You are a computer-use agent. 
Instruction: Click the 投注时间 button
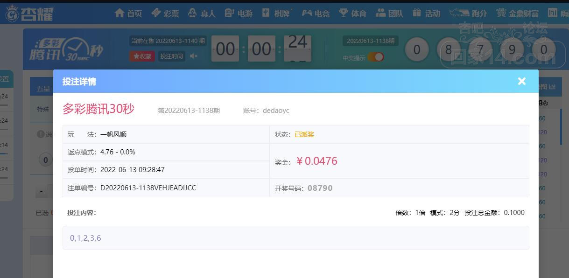coord(171,56)
